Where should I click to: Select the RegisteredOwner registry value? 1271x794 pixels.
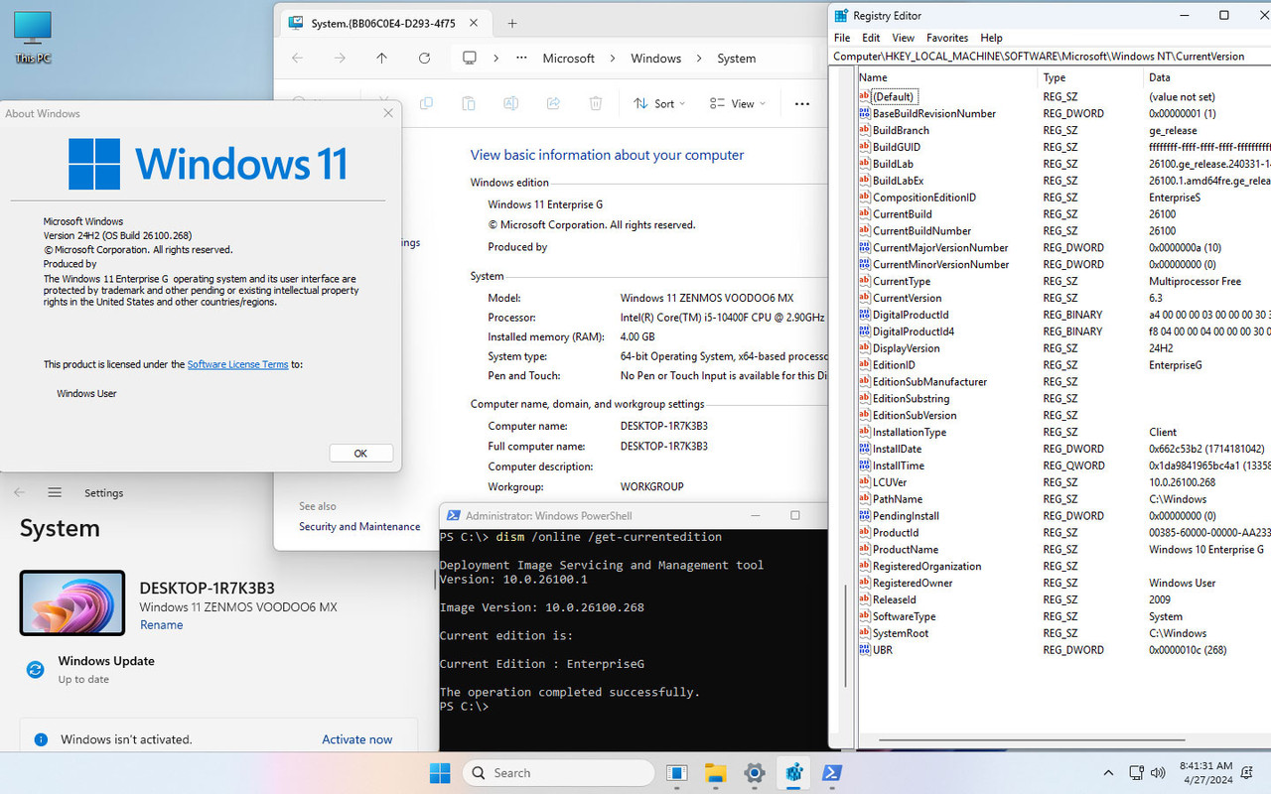point(912,583)
